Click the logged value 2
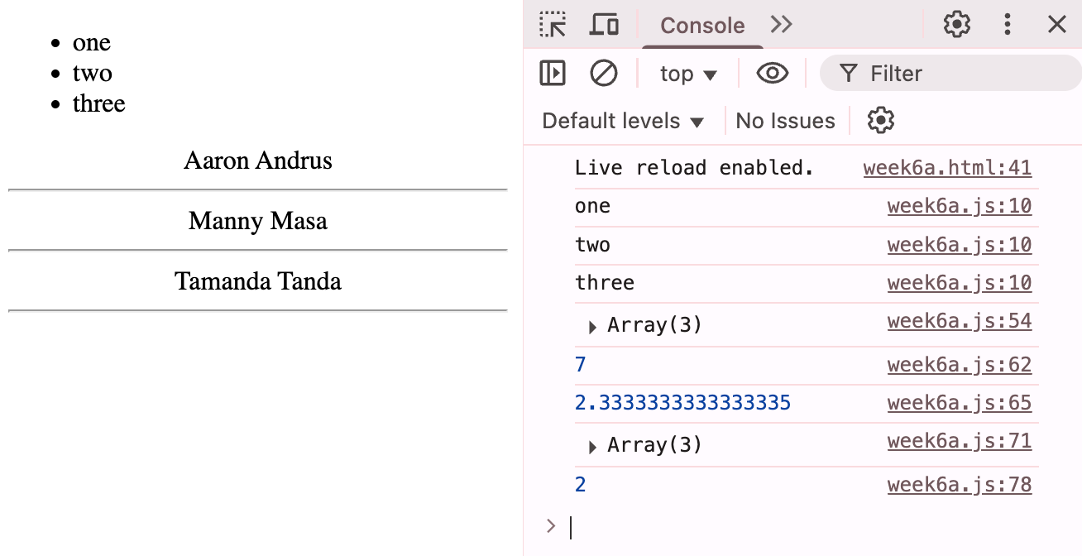This screenshot has width=1082, height=556. click(x=581, y=485)
